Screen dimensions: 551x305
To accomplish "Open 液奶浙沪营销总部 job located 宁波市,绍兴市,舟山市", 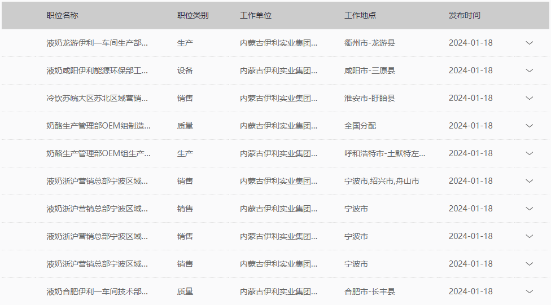I will coord(97,181).
